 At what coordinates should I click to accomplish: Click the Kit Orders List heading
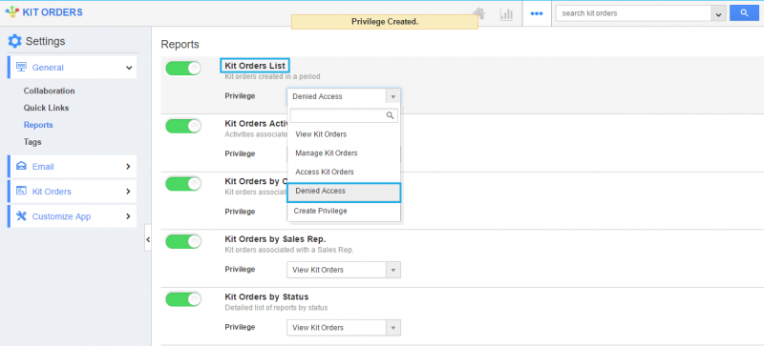click(x=255, y=66)
